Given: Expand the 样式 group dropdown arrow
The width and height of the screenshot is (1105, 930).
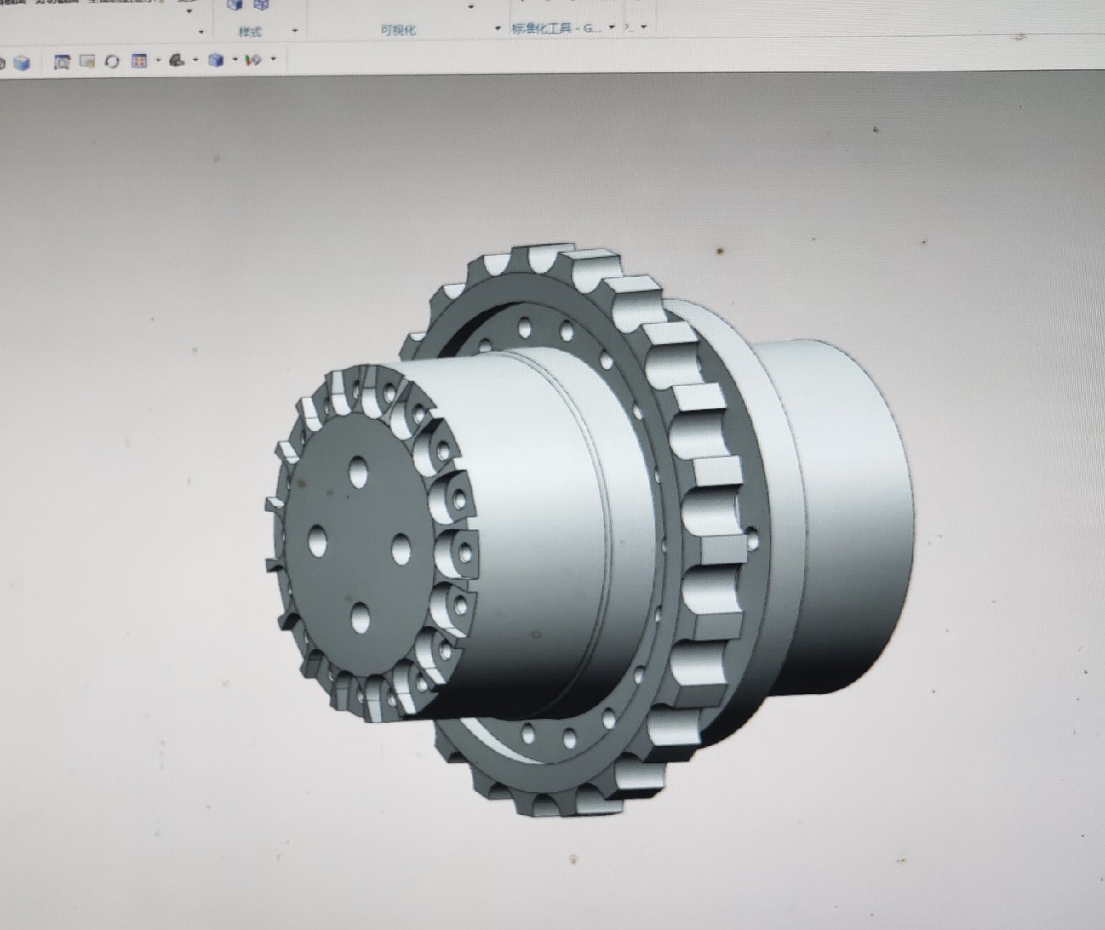Looking at the screenshot, I should 294,30.
